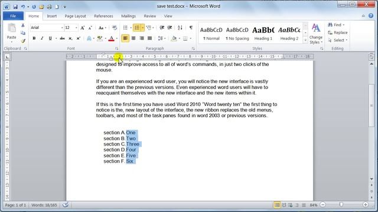
Task: Toggle Center alignment
Action: click(133, 38)
